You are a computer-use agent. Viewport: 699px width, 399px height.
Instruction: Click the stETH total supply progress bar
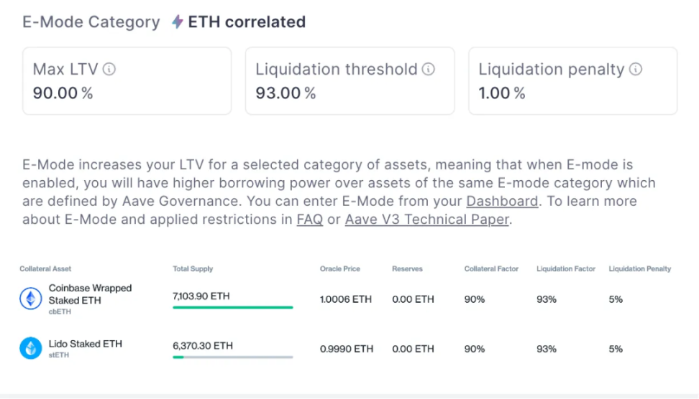coord(233,357)
